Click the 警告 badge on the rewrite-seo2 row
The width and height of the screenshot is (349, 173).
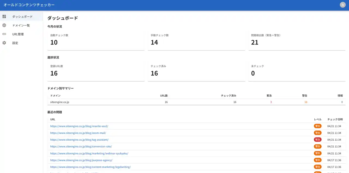pyautogui.click(x=318, y=126)
